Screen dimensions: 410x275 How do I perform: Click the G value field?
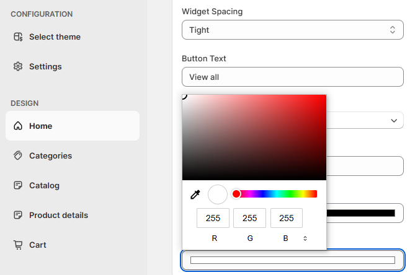[249, 218]
